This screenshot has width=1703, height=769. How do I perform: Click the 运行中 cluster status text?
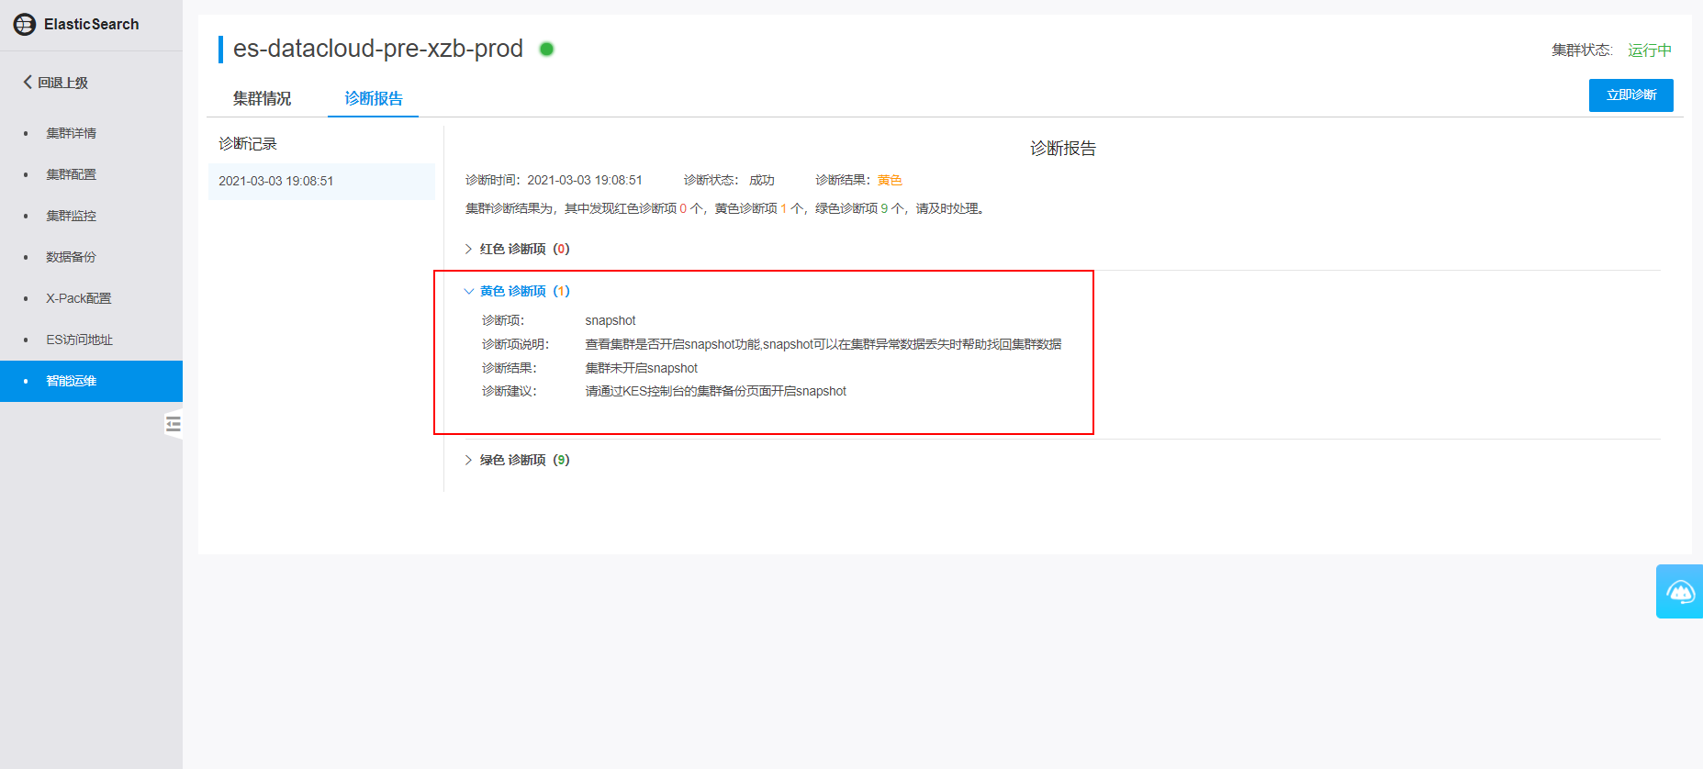click(1650, 50)
